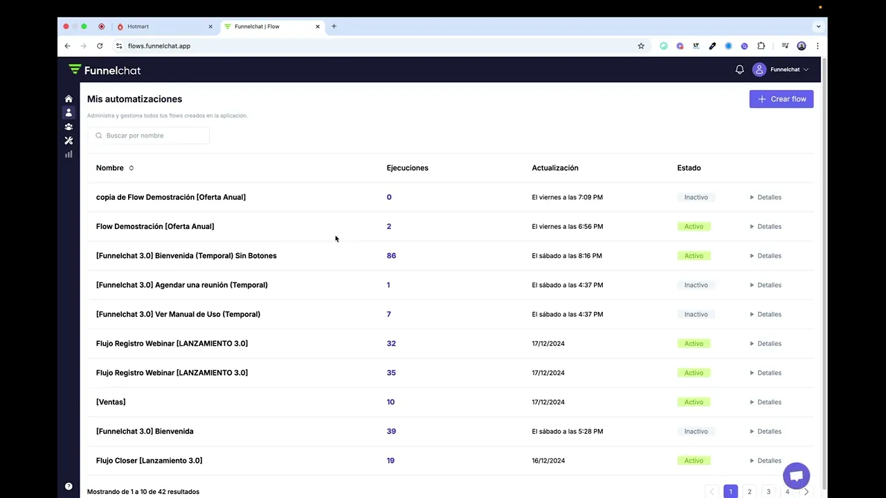Click the execution count 19
This screenshot has width=886, height=498.
[390, 461]
